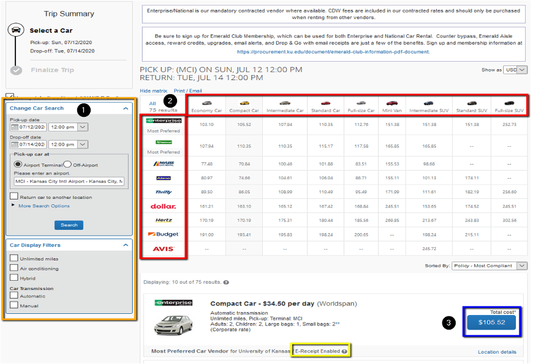This screenshot has width=533, height=364.
Task: Click the Avis logo in the matrix
Action: tap(164, 249)
